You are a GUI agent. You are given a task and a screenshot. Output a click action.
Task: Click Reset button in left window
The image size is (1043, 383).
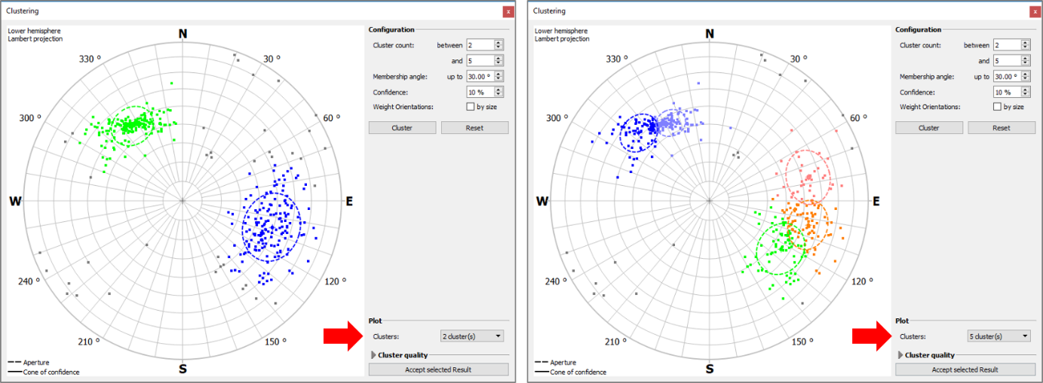474,128
